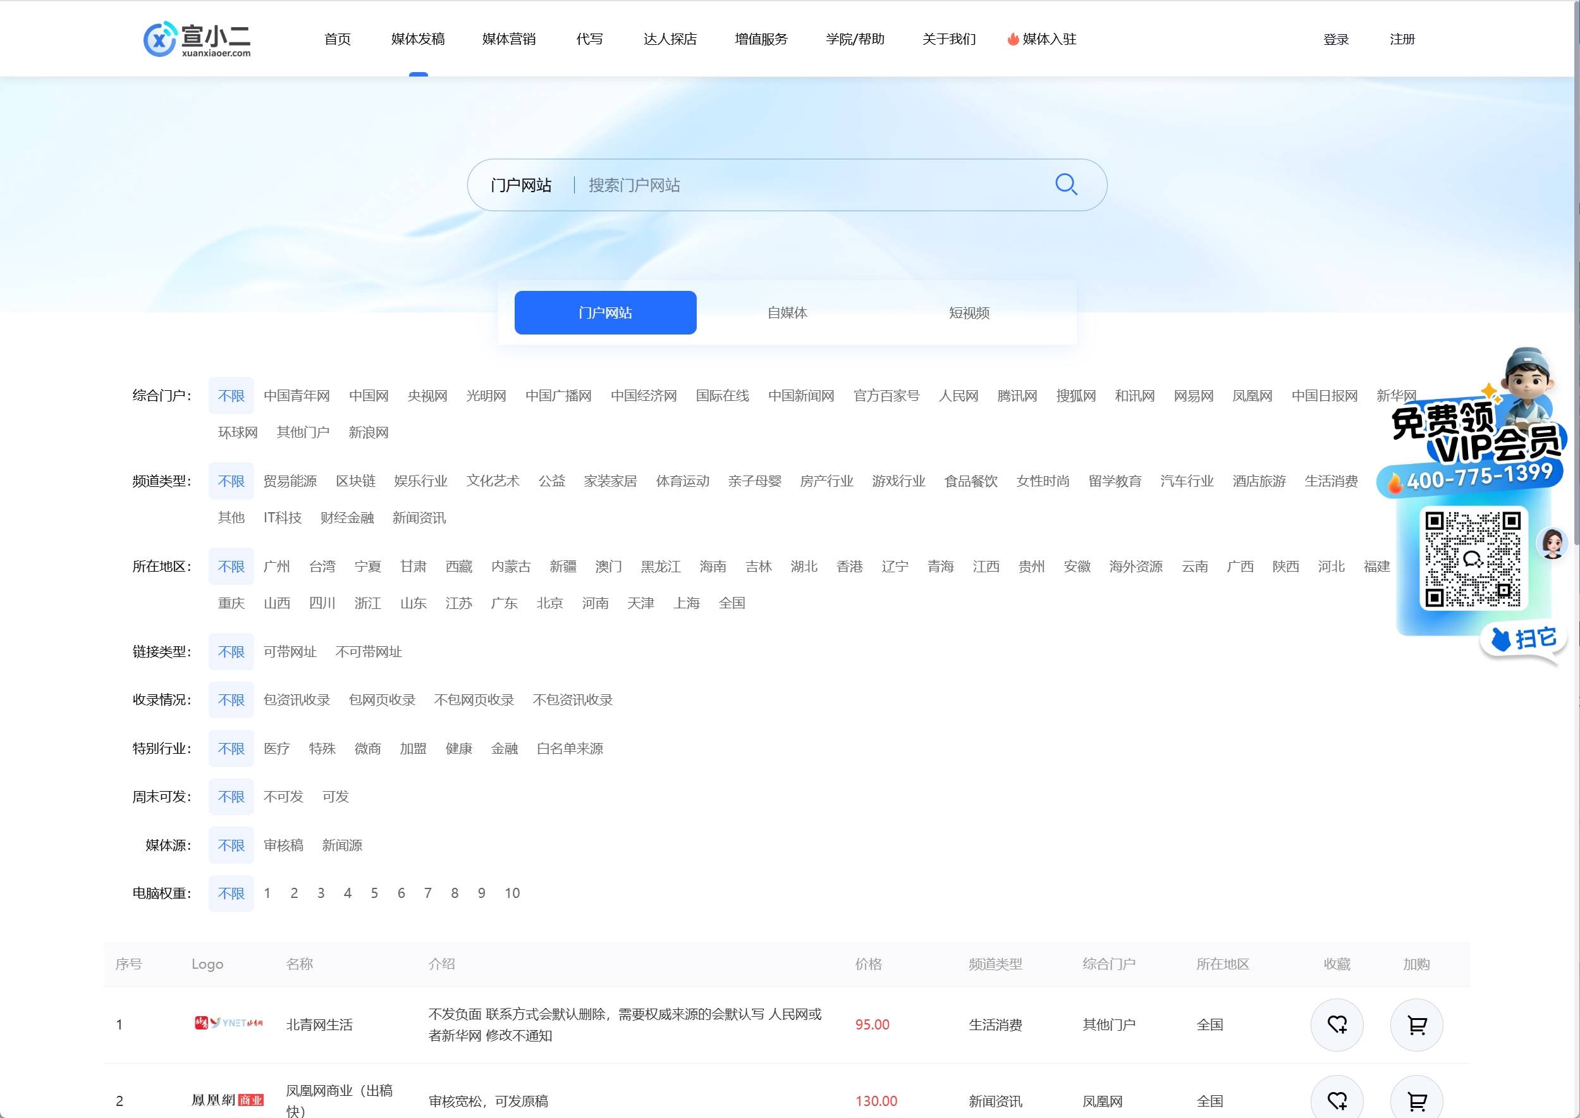Screen dimensions: 1580x1118
Task: Switch to 自媒体 tab
Action: coord(787,312)
